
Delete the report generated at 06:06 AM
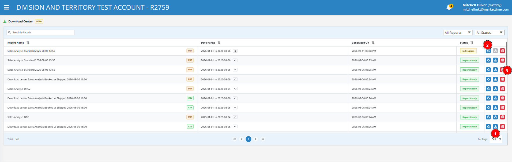503,127
